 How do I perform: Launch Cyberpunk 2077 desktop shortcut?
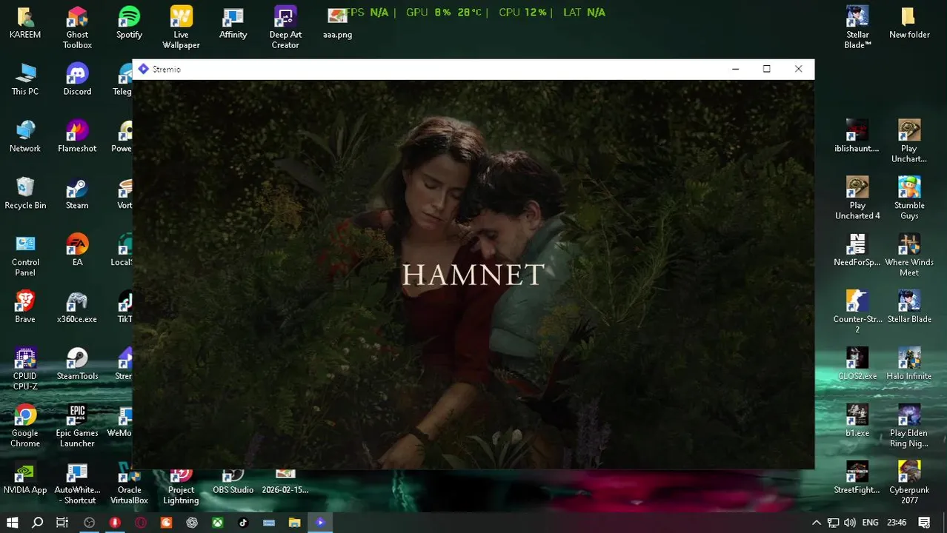pos(909,484)
